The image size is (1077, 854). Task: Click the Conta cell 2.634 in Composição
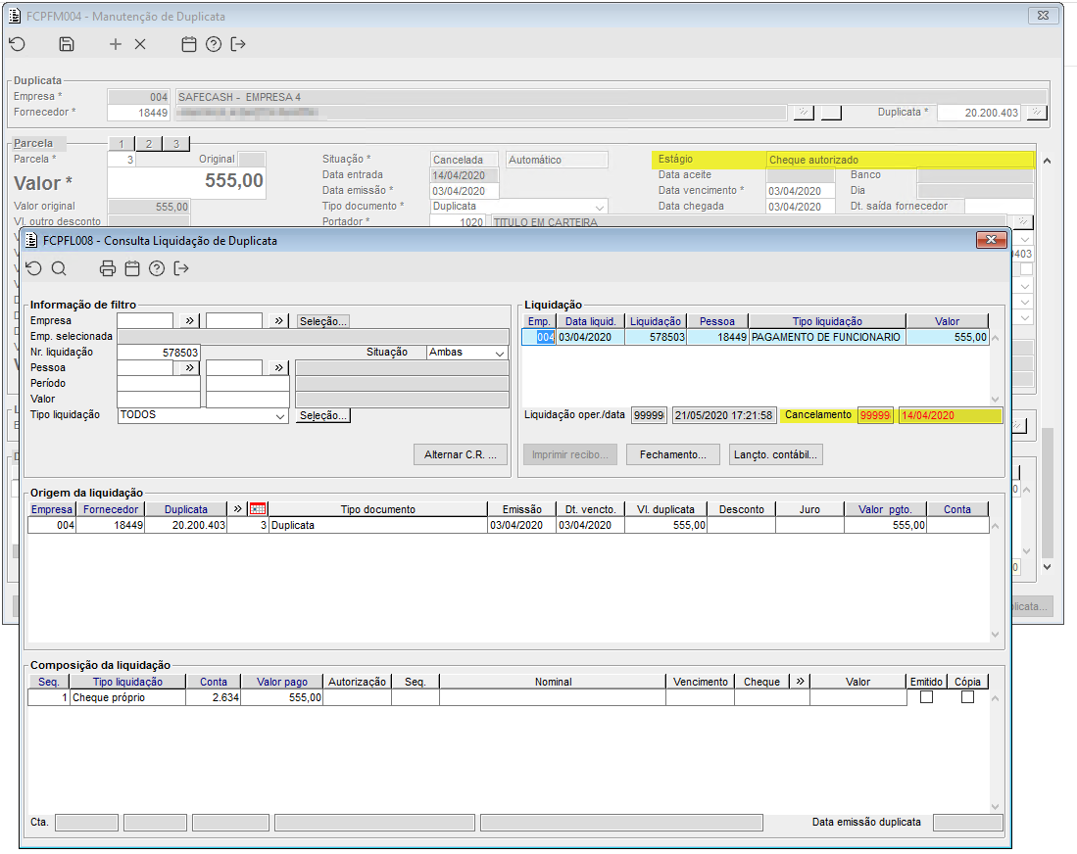(213, 697)
